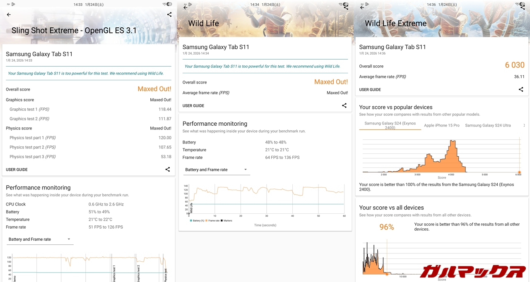This screenshot has width=530, height=282.
Task: Go back from the Sling Shot Extreme screen
Action: 9,14
